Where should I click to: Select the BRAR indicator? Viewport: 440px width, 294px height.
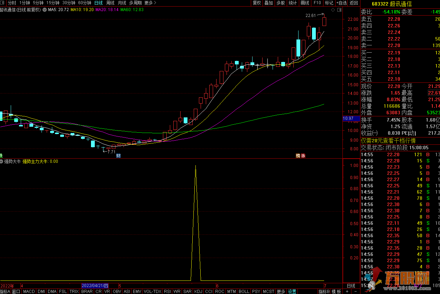(87, 292)
